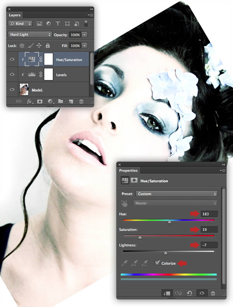Select the Hue/Saturation layer mask

coord(49,59)
